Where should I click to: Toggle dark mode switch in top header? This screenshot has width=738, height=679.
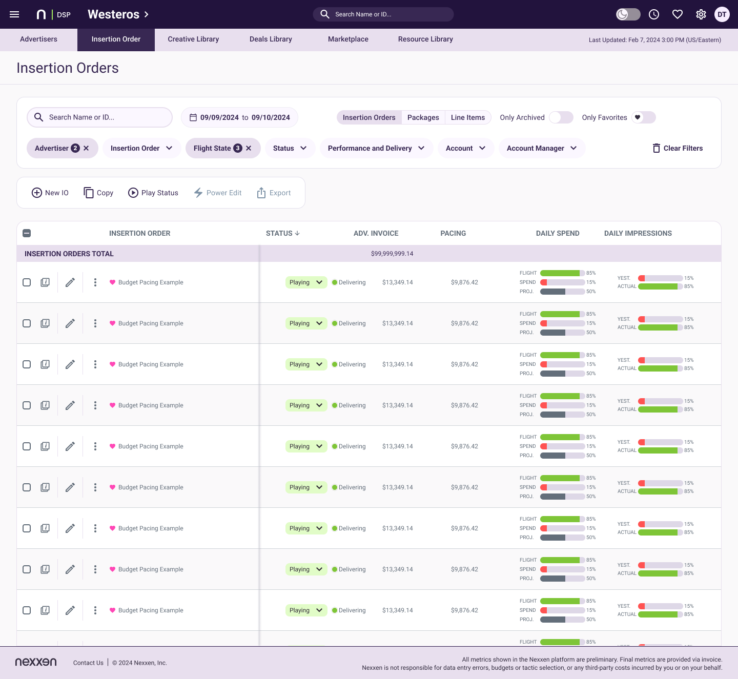tap(628, 14)
